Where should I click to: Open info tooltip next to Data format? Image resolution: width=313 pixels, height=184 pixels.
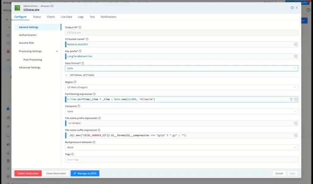(82, 63)
